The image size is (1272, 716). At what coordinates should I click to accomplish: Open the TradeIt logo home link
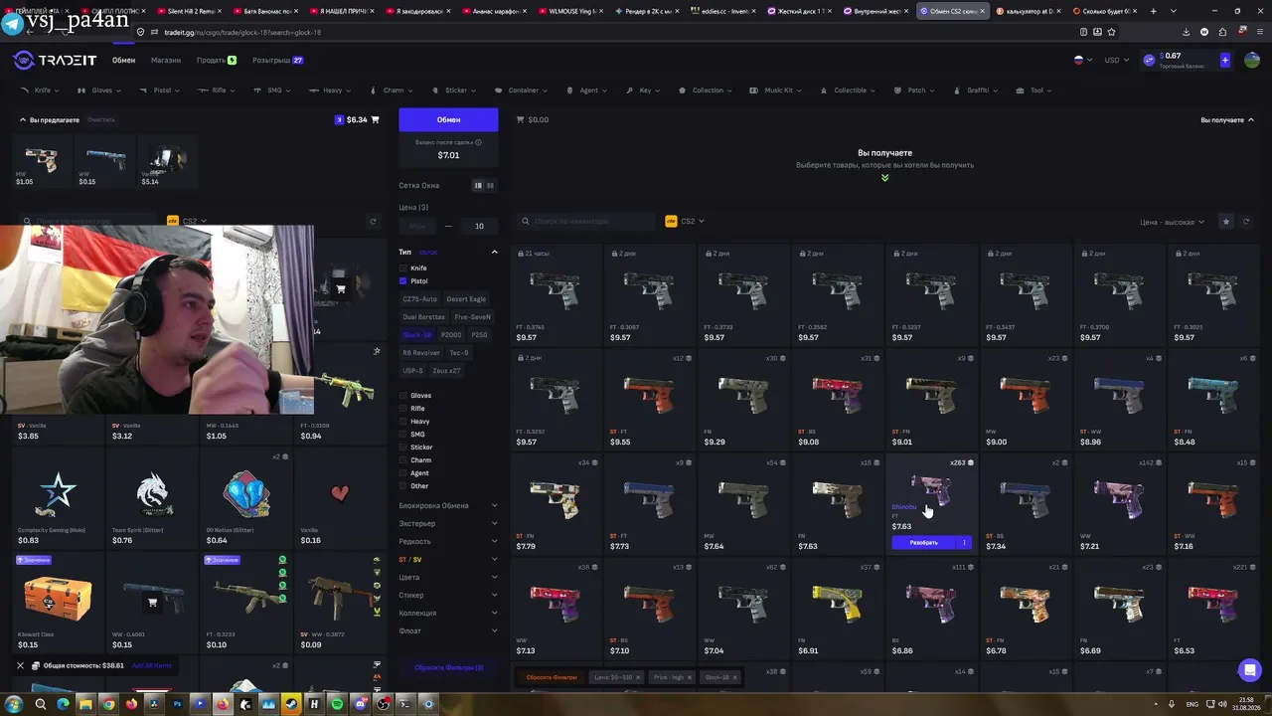[x=56, y=60]
